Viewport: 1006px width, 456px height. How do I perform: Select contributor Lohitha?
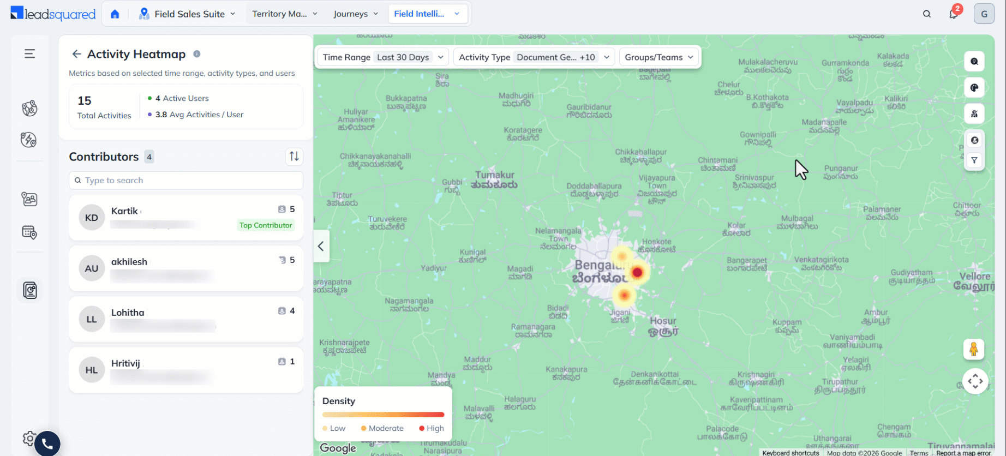point(186,319)
